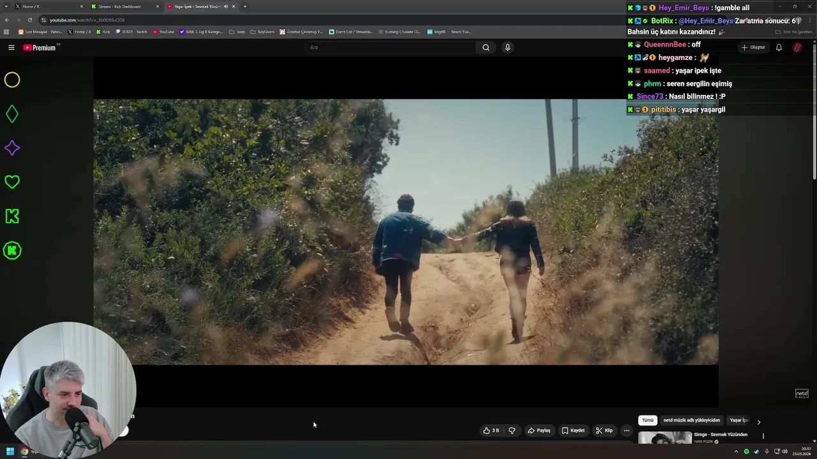Close the 'Home / X' tab
The width and height of the screenshot is (817, 459).
click(x=82, y=6)
